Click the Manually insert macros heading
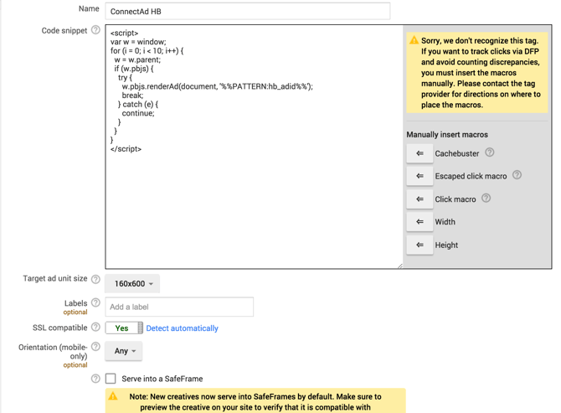This screenshot has width=561, height=413. coord(447,135)
